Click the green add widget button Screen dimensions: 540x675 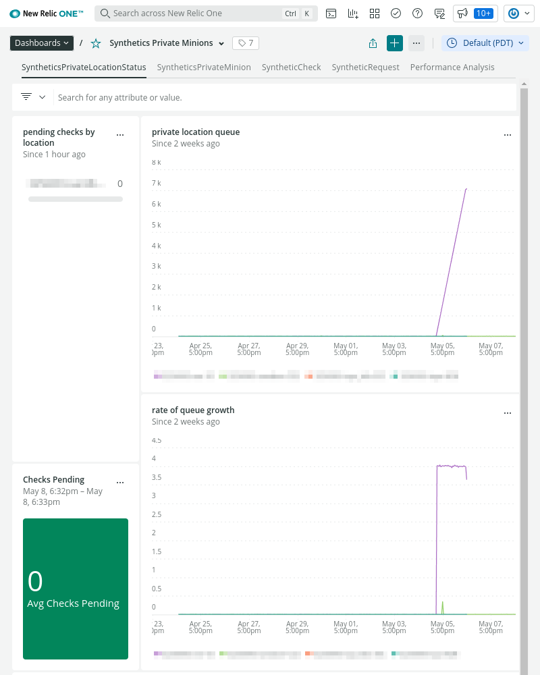tap(395, 43)
